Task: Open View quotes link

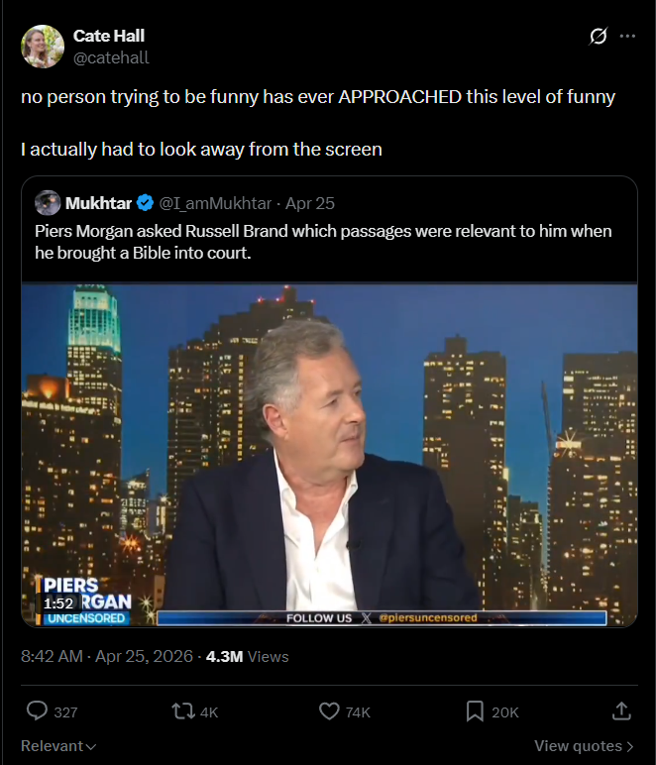Action: click(584, 746)
